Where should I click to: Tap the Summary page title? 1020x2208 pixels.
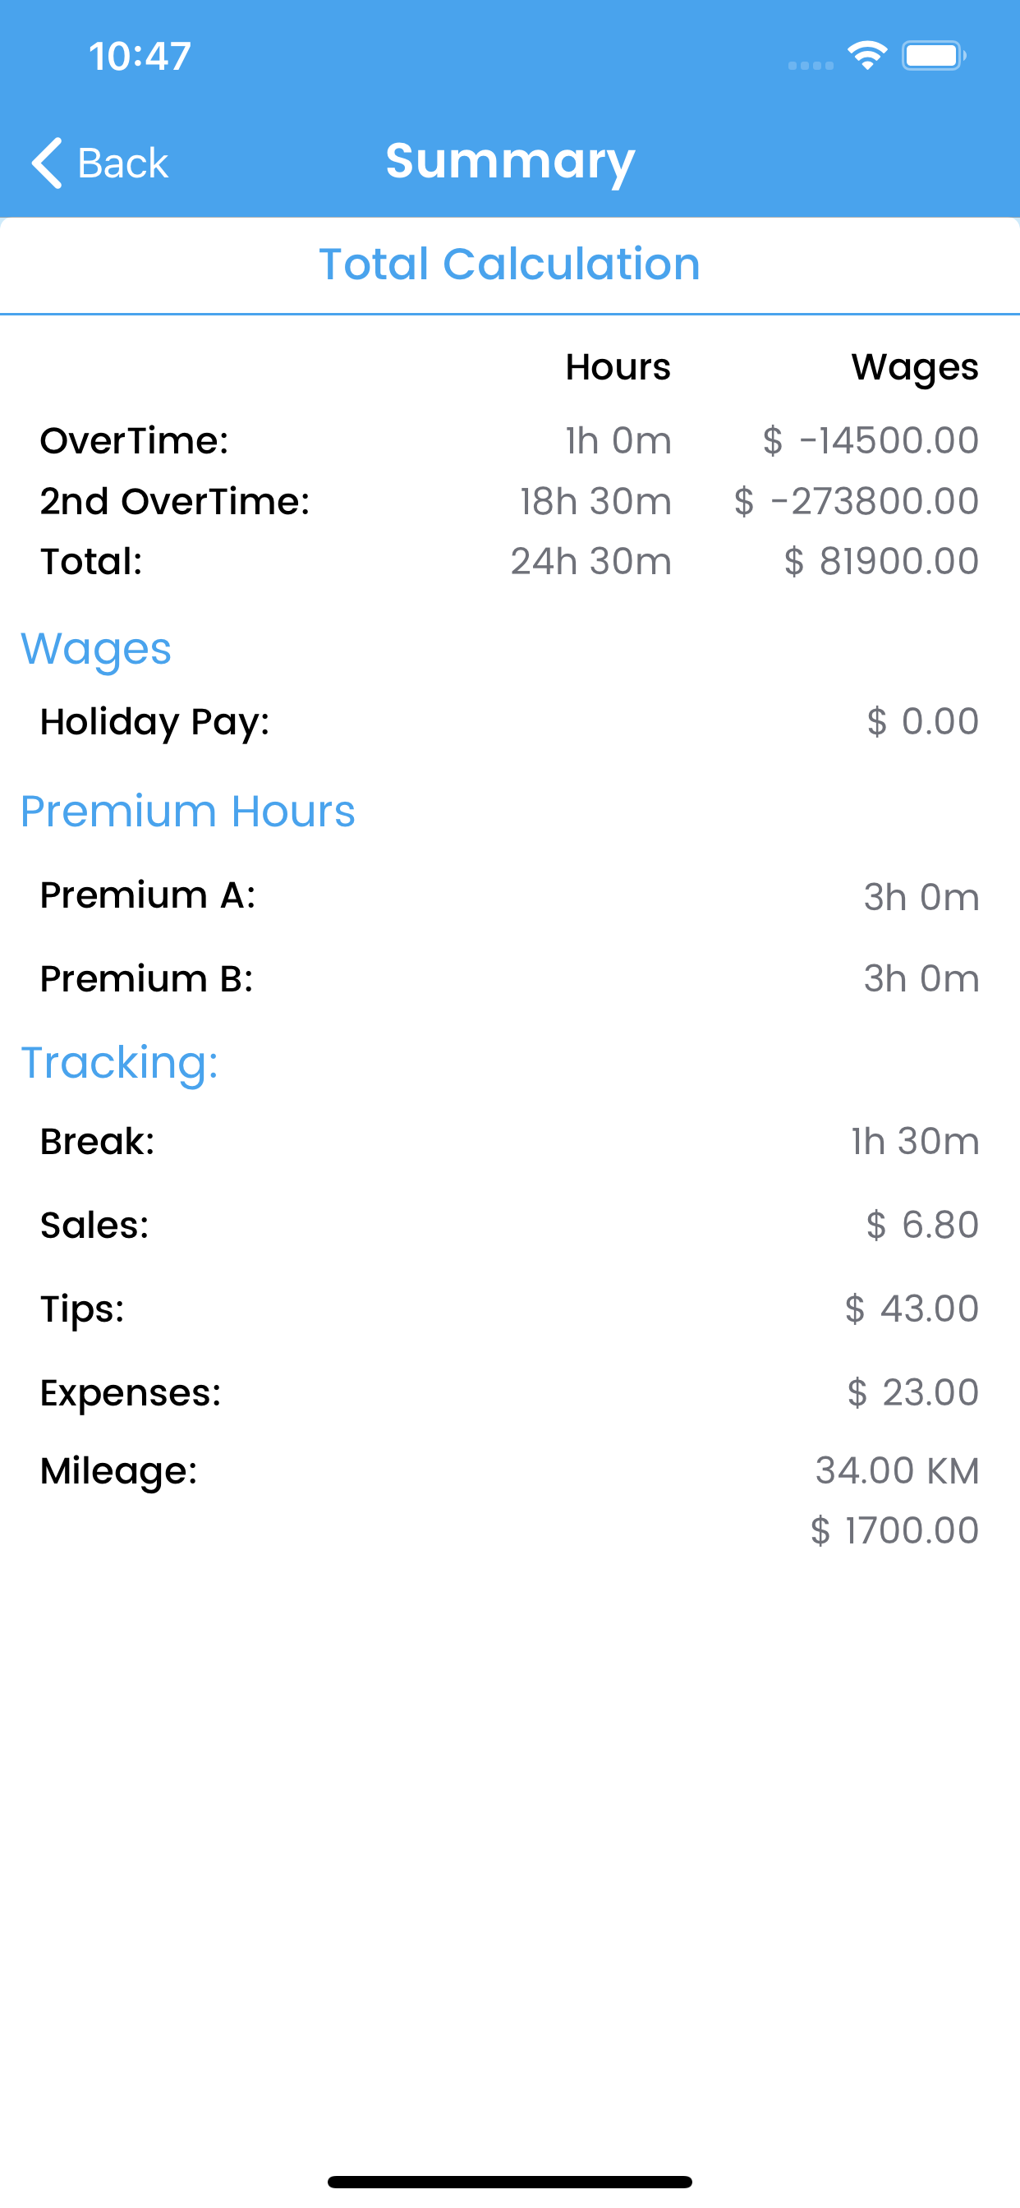[x=510, y=160]
